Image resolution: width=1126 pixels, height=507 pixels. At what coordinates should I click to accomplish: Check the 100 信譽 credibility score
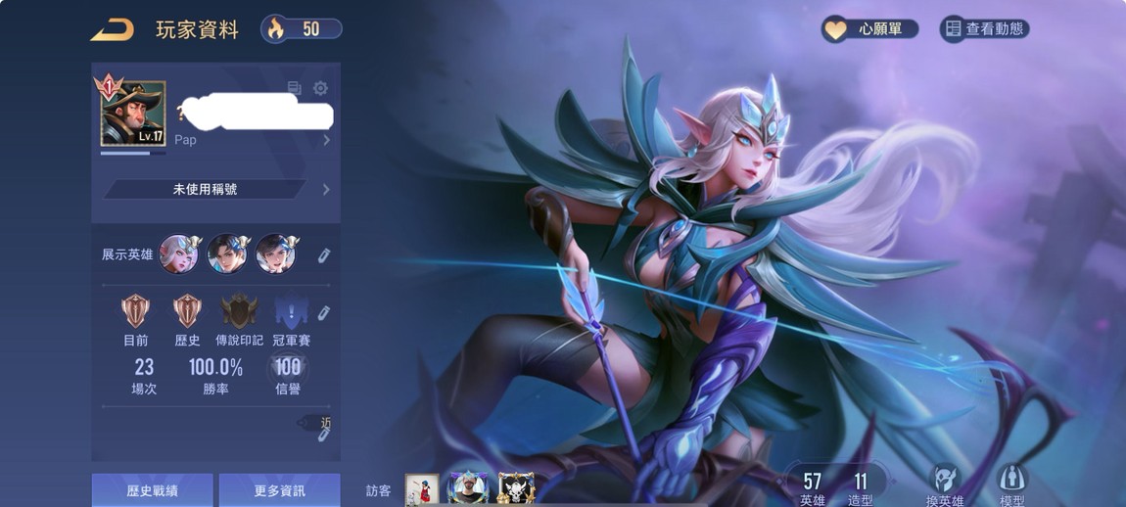pos(288,377)
